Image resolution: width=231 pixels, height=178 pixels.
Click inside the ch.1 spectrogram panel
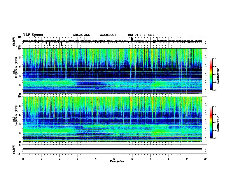pyautogui.click(x=112, y=71)
